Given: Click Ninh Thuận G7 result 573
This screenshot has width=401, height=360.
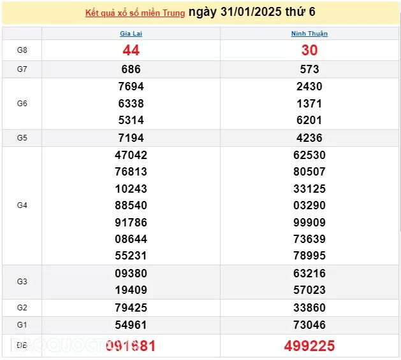Looking at the screenshot, I should (x=309, y=69).
